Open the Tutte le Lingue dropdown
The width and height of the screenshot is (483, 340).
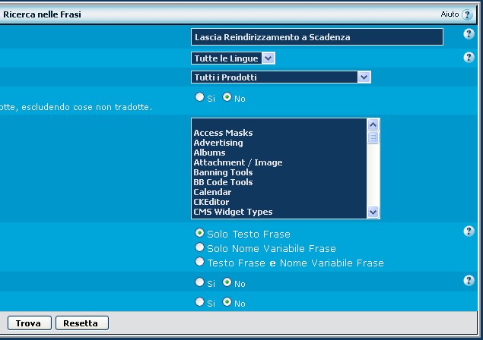click(x=233, y=58)
